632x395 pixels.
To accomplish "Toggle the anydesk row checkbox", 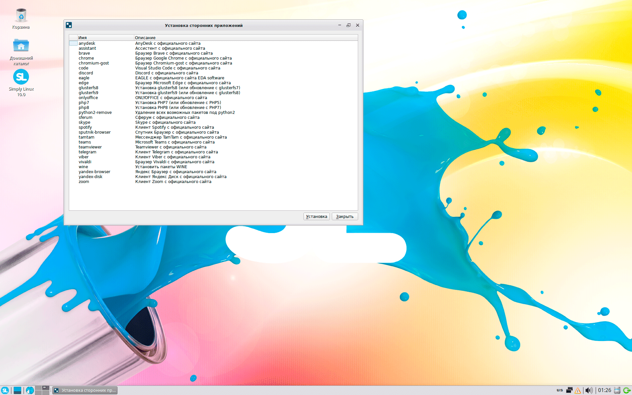I will [x=73, y=43].
